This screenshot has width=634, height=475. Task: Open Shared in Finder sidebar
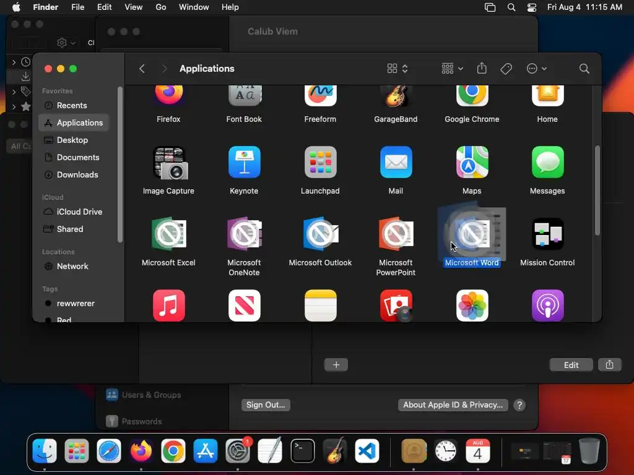click(x=74, y=229)
